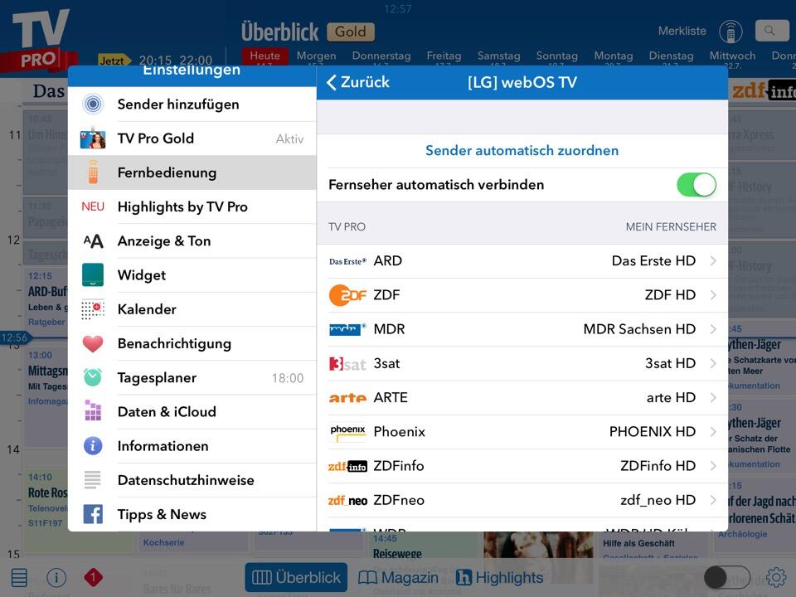
Task: Tap the Datenschutzhinweise text lines icon
Action: click(x=93, y=480)
